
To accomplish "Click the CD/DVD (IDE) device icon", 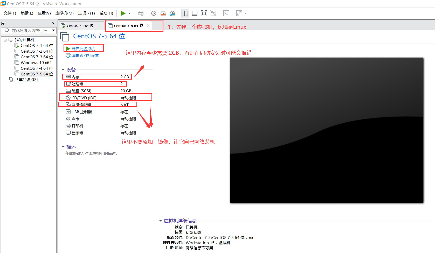I will (68, 98).
